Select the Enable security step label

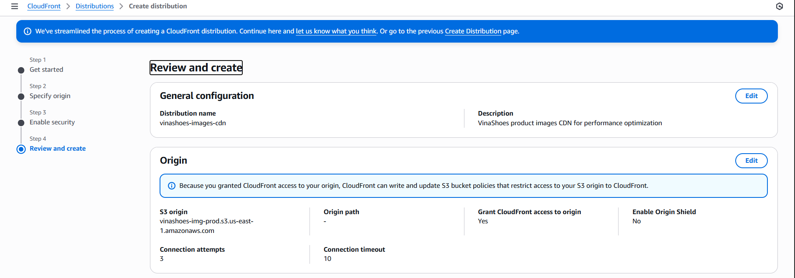point(52,122)
